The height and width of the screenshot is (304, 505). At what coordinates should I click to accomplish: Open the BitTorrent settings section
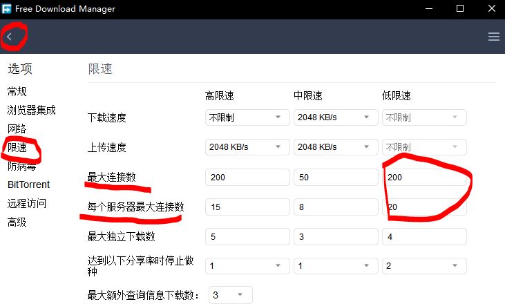(28, 184)
